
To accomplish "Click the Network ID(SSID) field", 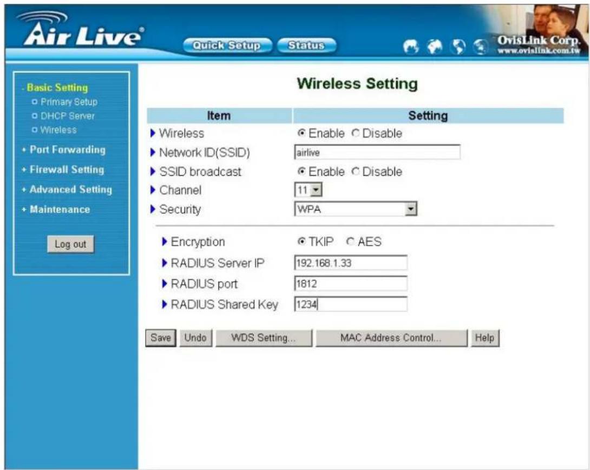I will (377, 152).
